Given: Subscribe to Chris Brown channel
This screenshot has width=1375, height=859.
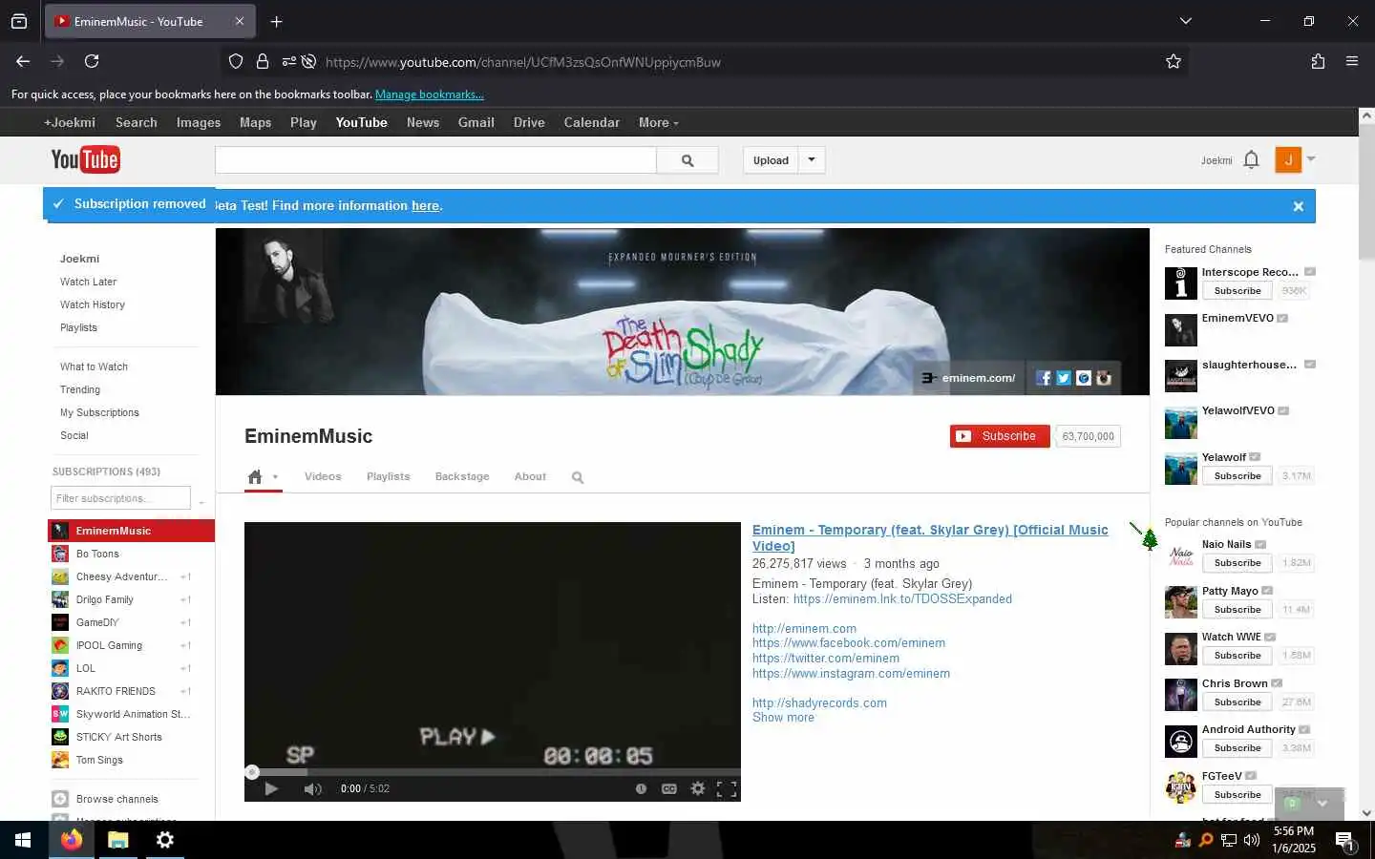Looking at the screenshot, I should point(1237,702).
